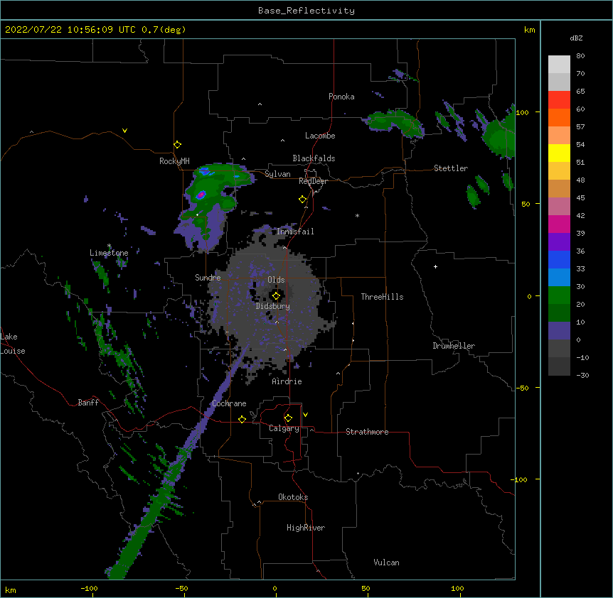Select the Drumheller label
This screenshot has height=598, width=613.
(x=454, y=346)
